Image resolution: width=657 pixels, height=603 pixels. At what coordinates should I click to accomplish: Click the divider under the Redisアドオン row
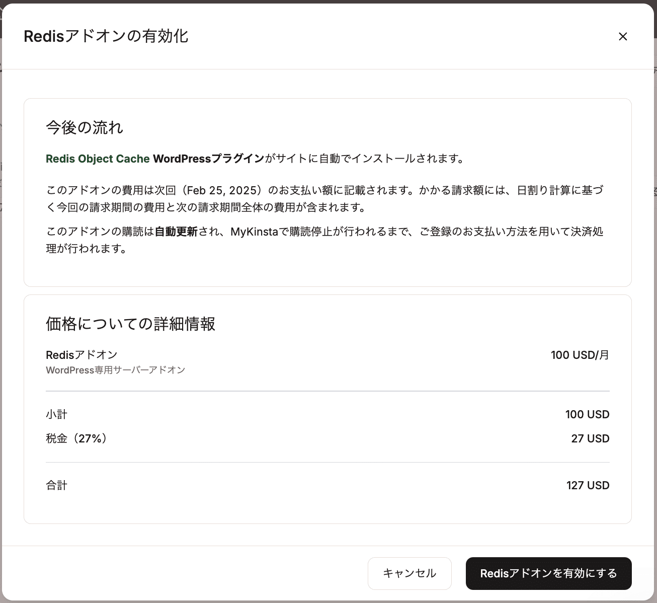pyautogui.click(x=327, y=390)
